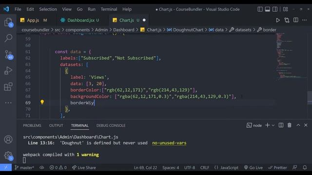The height and width of the screenshot is (175, 312).
Task: Open the Help menu
Action: click(127, 9)
